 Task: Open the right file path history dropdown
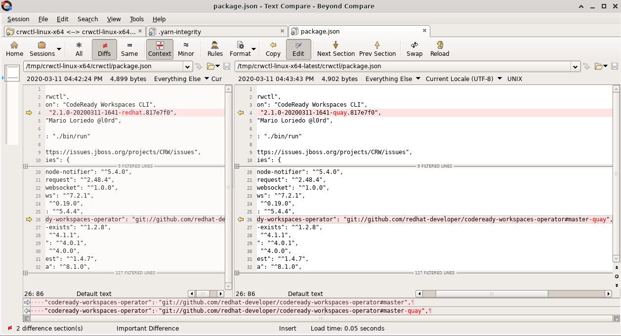pyautogui.click(x=576, y=66)
